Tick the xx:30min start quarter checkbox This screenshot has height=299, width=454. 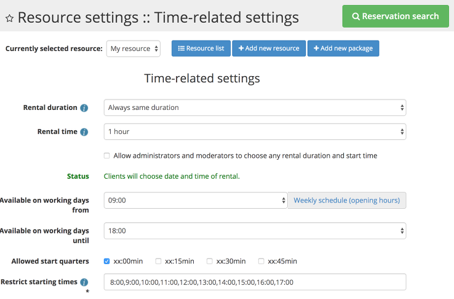[210, 261]
